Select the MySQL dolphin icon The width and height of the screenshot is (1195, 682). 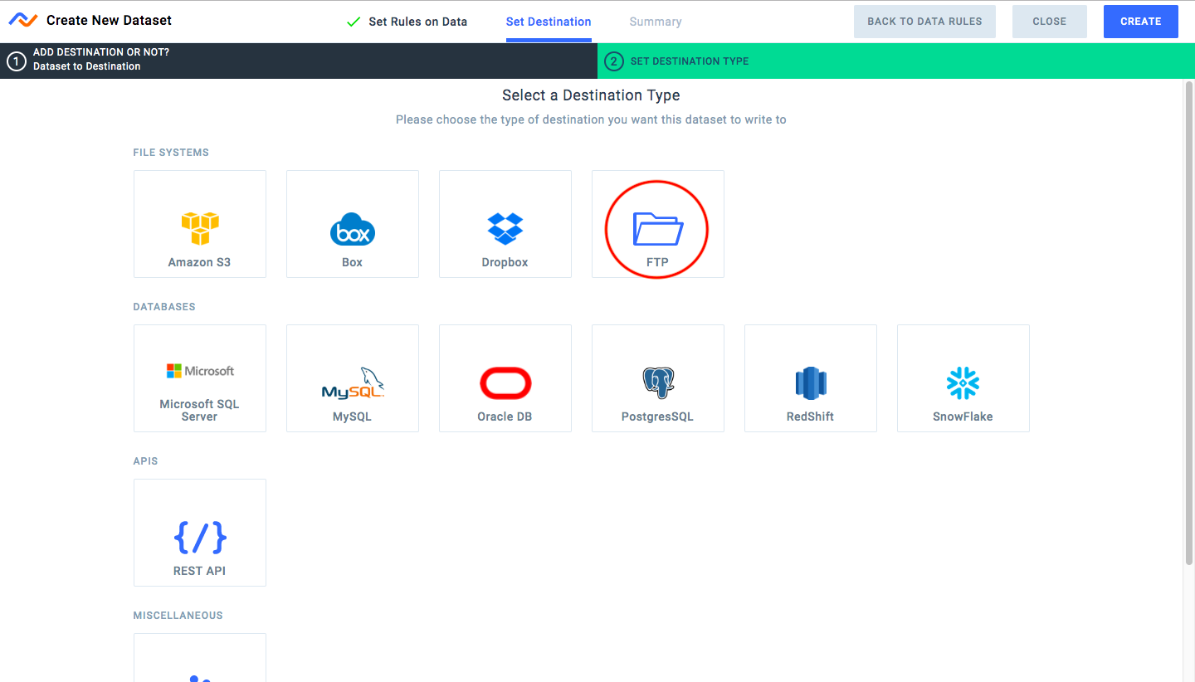[353, 382]
